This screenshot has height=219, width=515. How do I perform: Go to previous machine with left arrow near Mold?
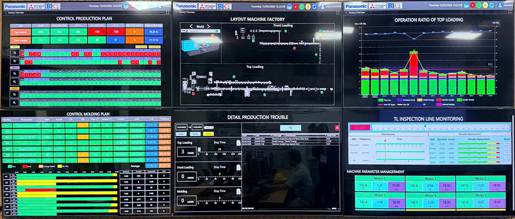(191, 26)
